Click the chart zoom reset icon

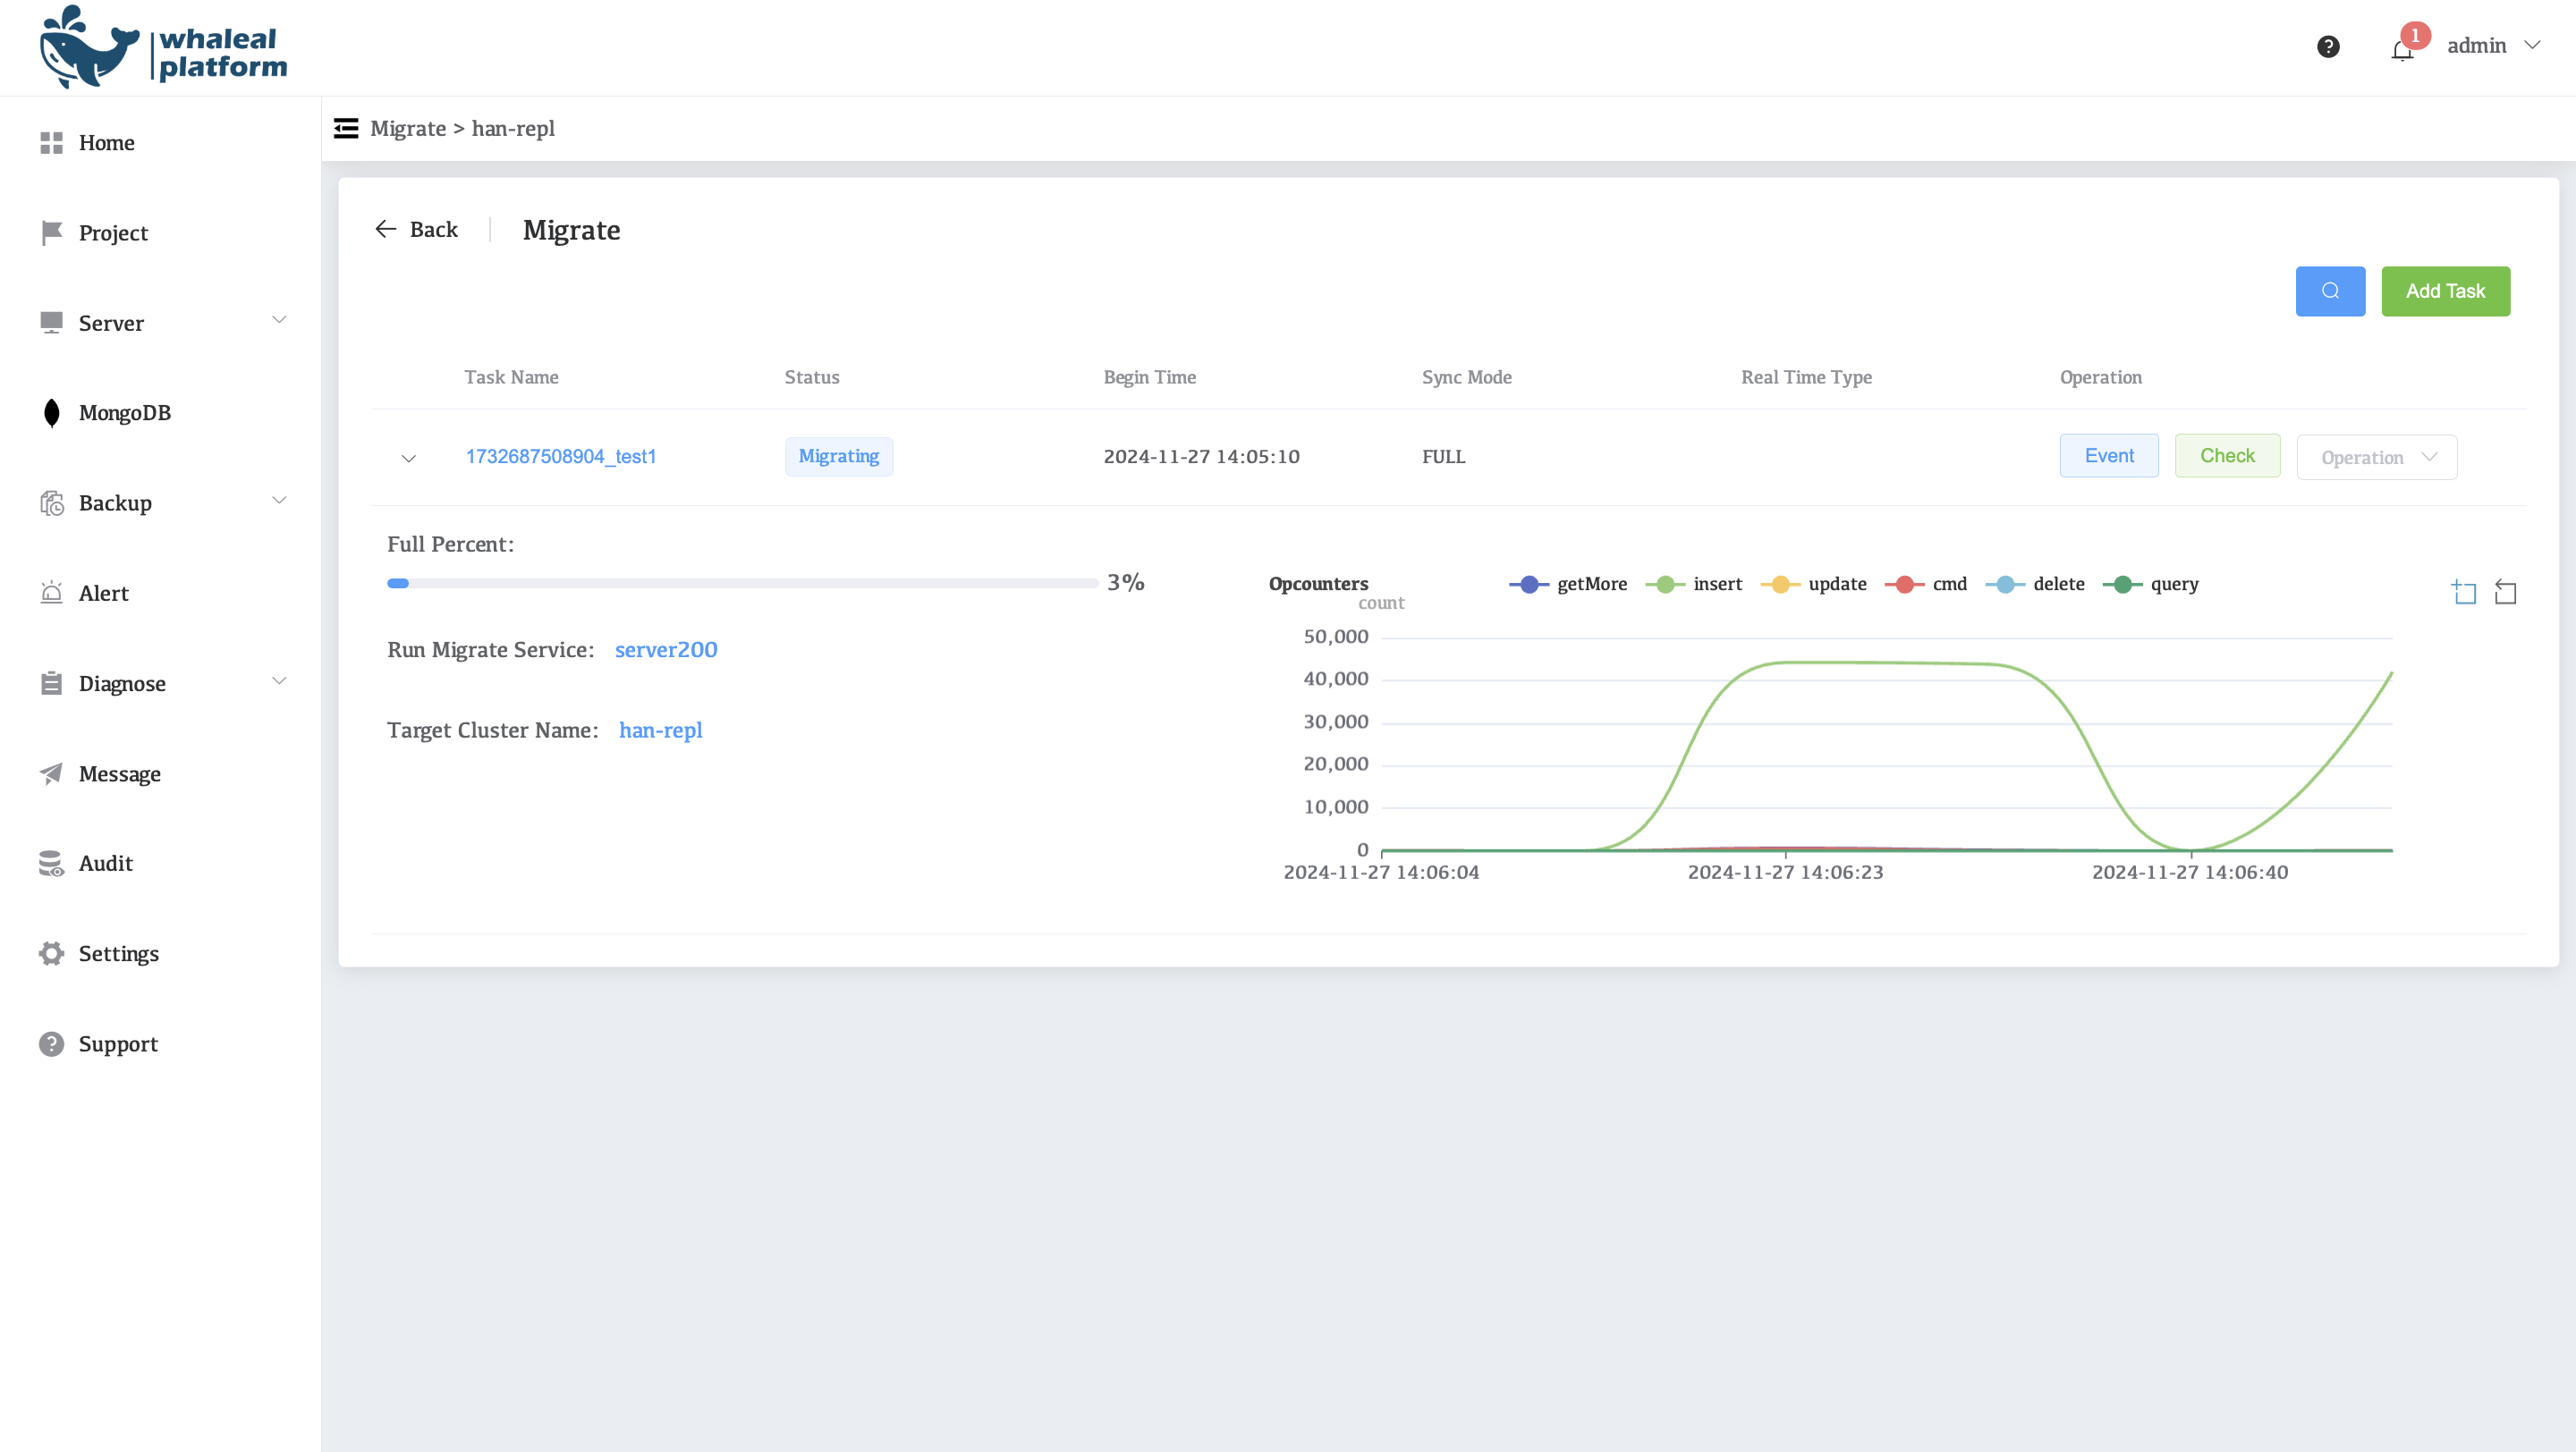tap(2505, 593)
